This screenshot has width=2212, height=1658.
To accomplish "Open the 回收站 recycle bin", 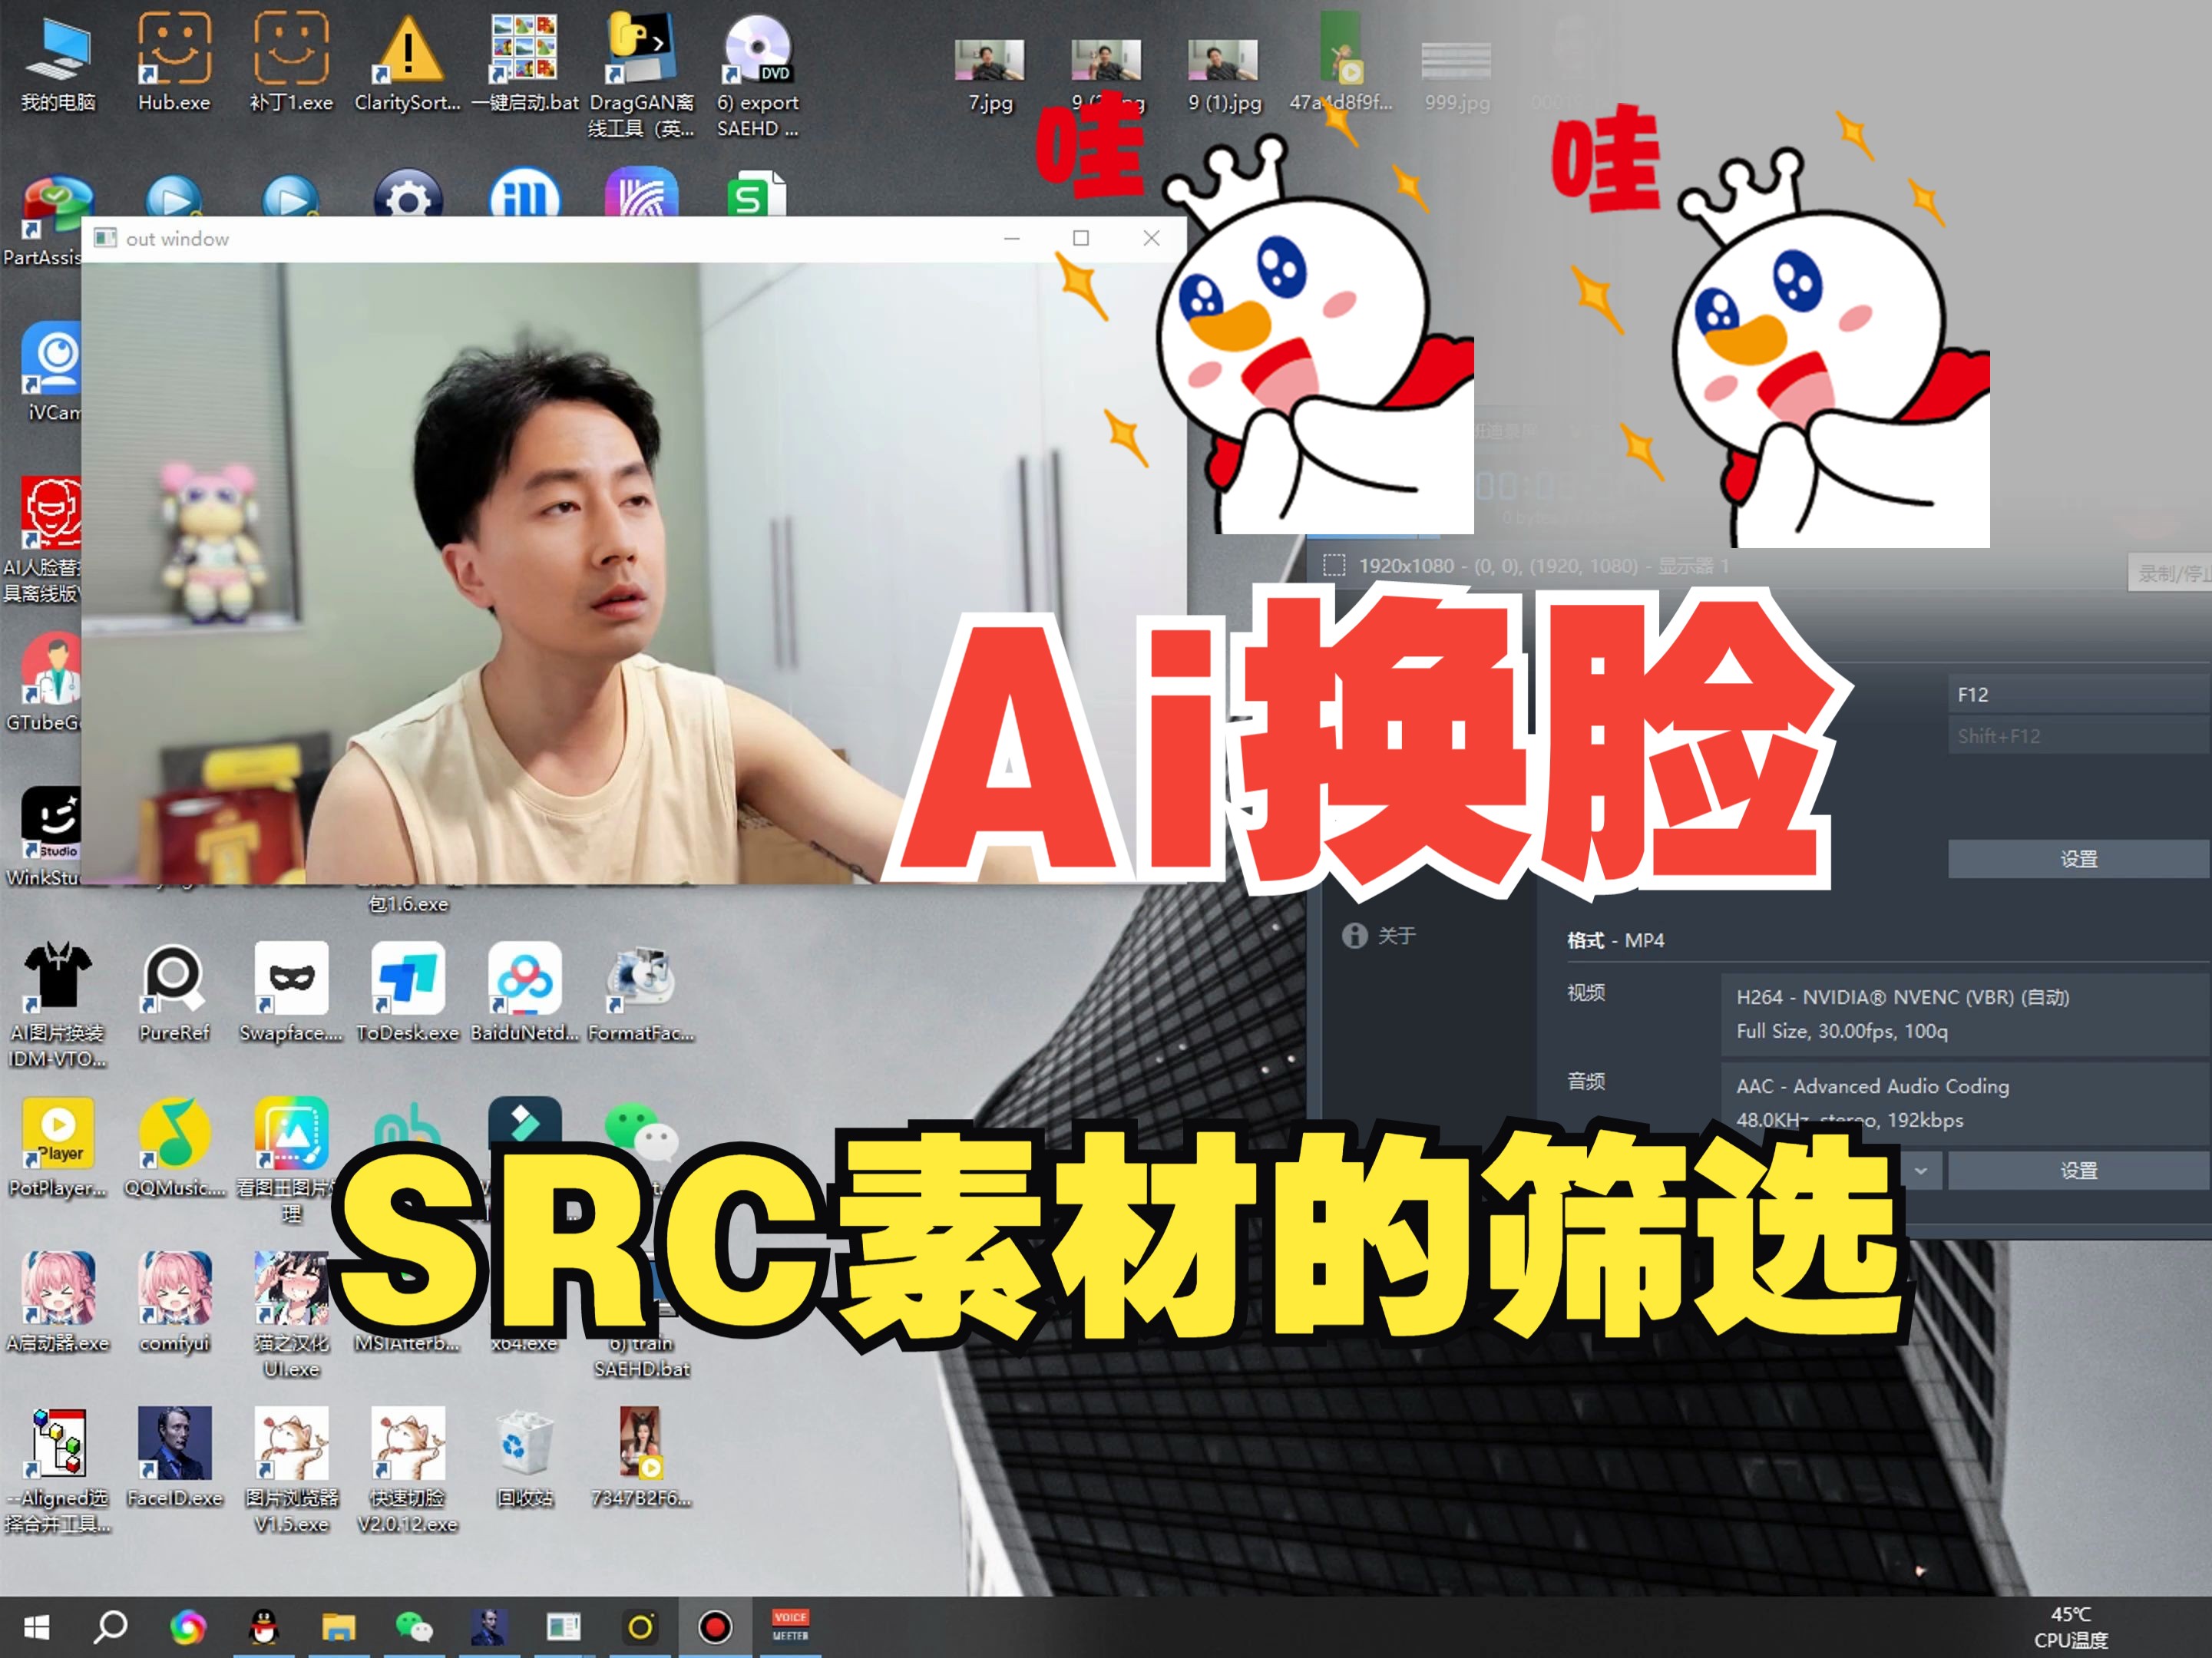I will (524, 1457).
